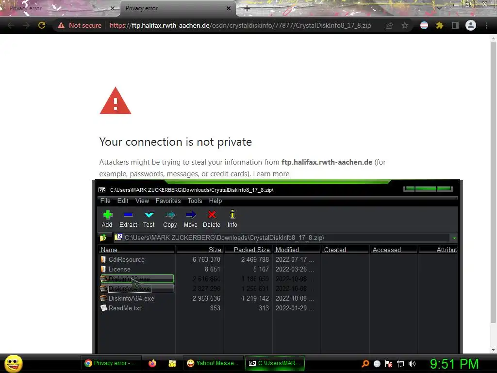Click the 9:51 PM taskbar clock
497x373 pixels.
(454, 364)
